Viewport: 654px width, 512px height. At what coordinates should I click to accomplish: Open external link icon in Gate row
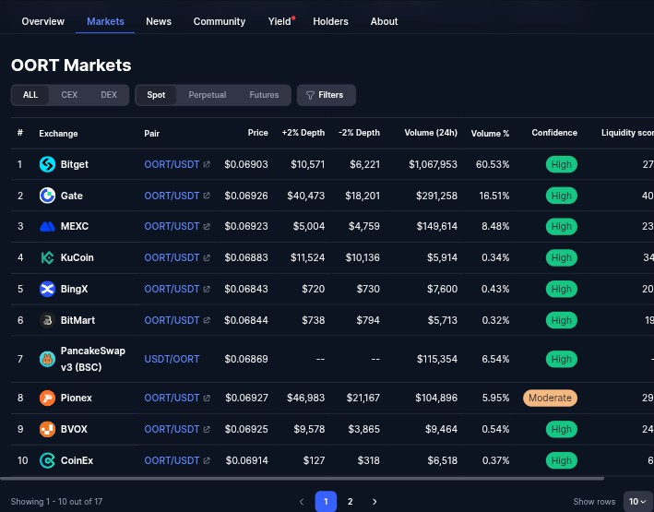[207, 196]
